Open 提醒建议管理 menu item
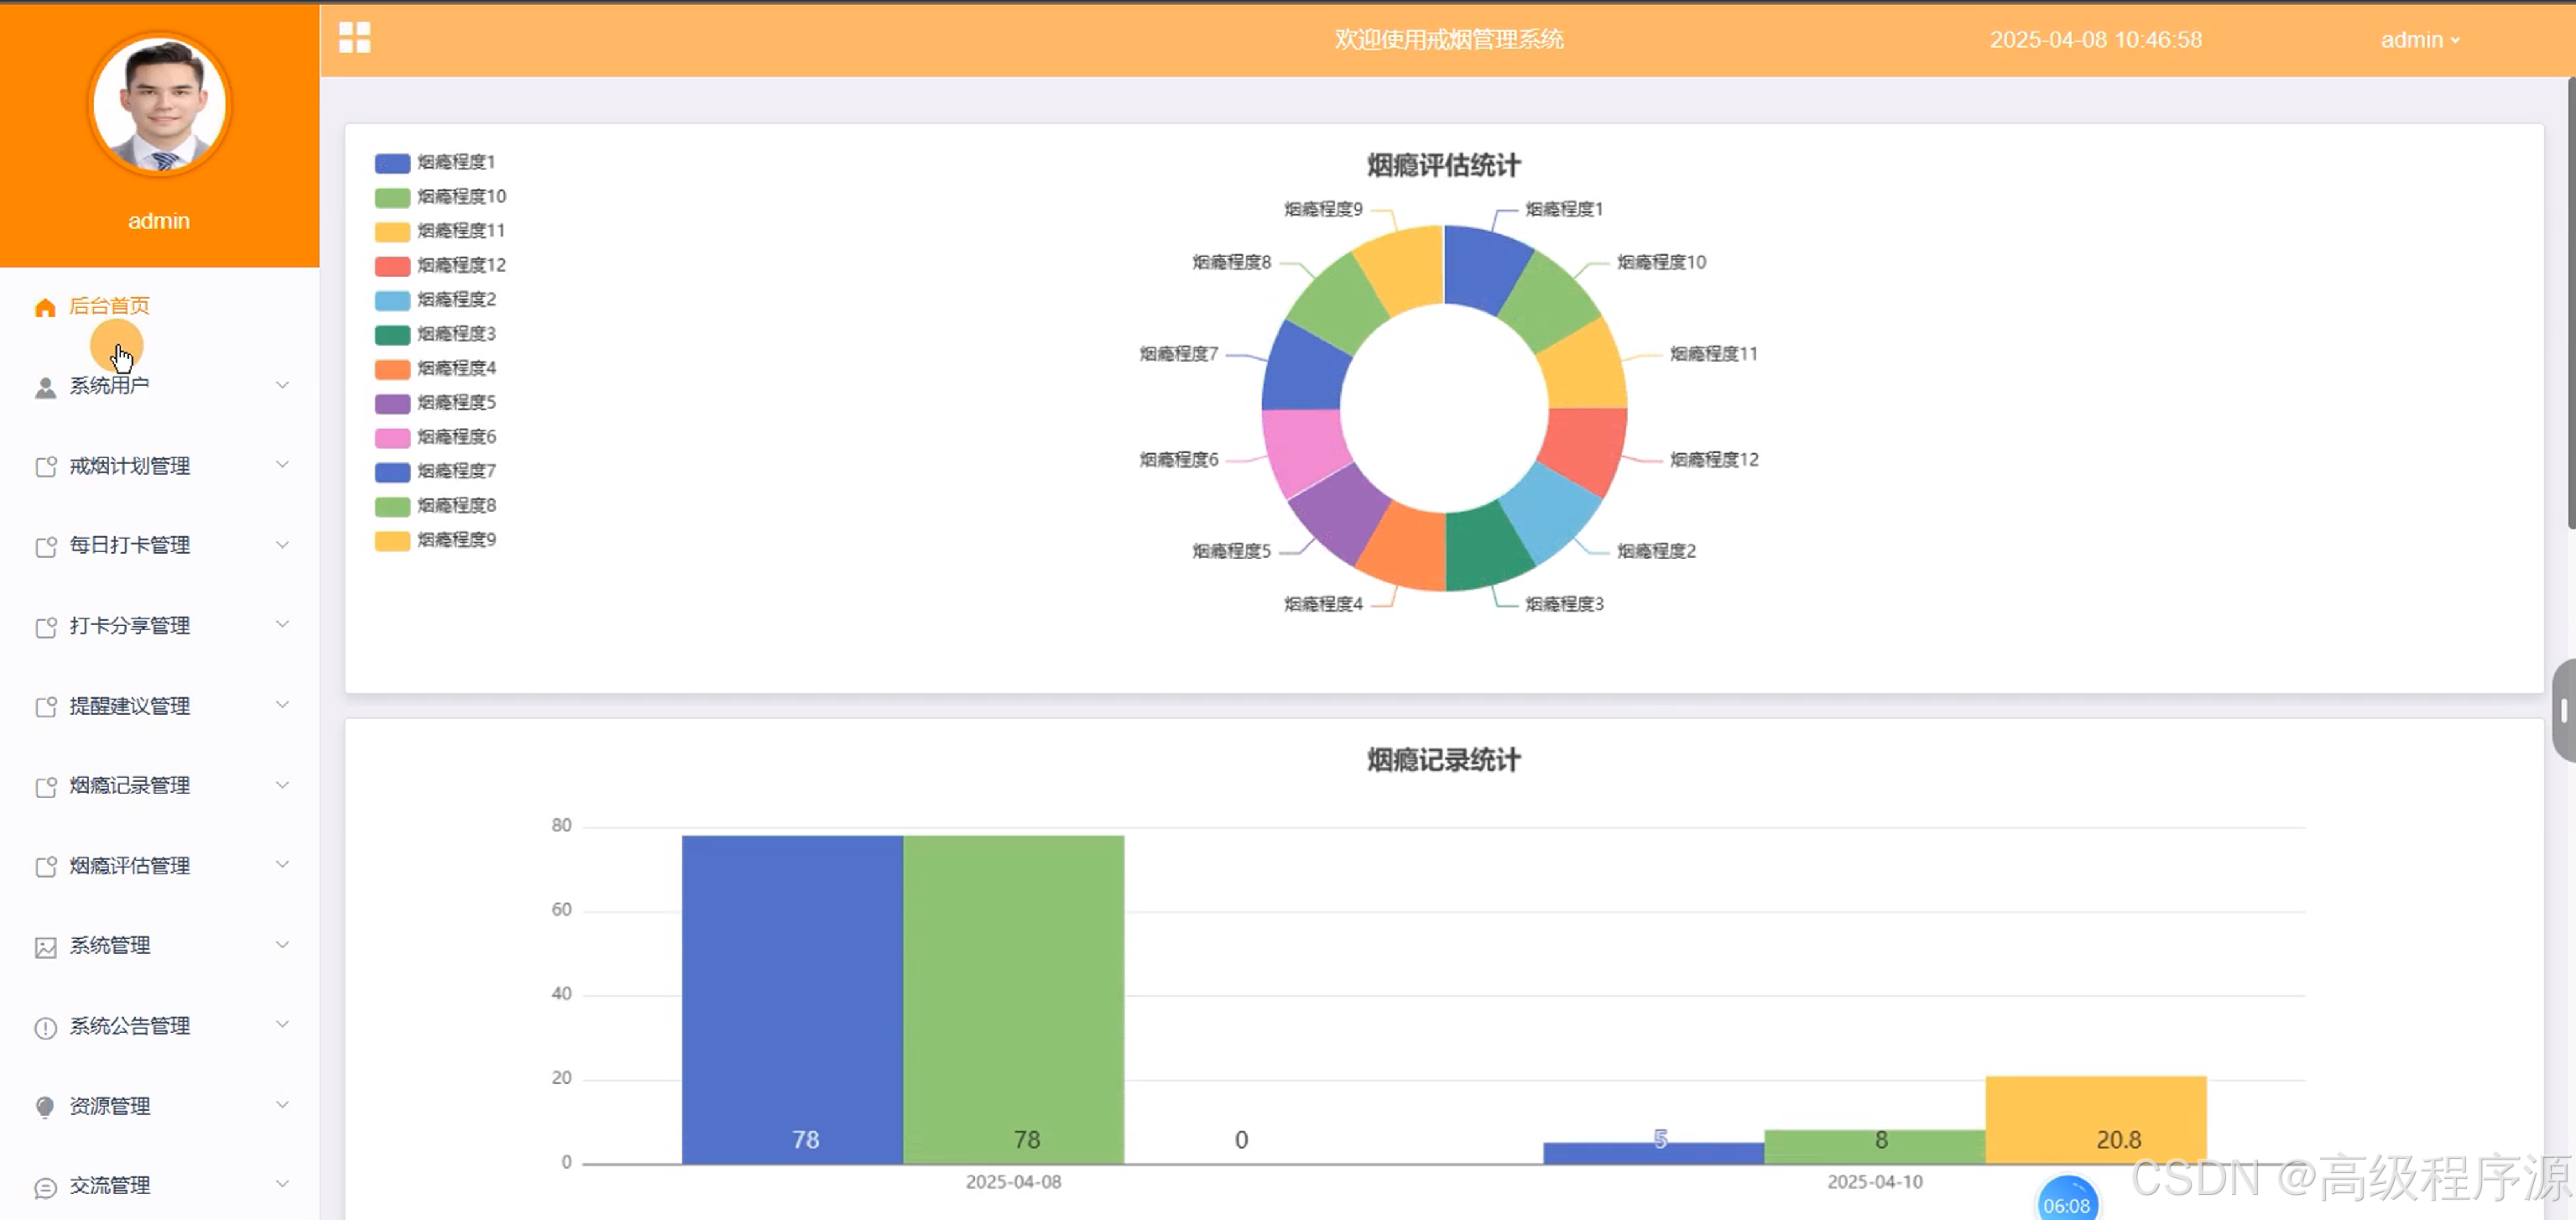 [130, 706]
